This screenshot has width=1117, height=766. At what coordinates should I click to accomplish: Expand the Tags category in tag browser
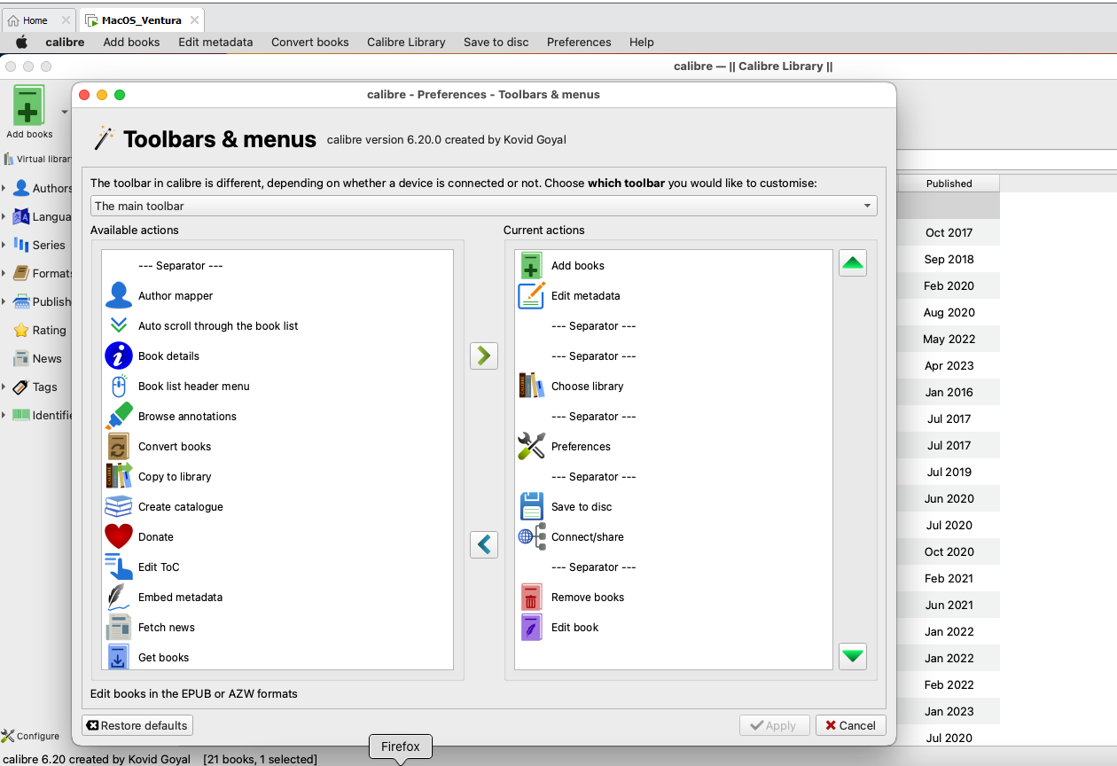(x=4, y=387)
